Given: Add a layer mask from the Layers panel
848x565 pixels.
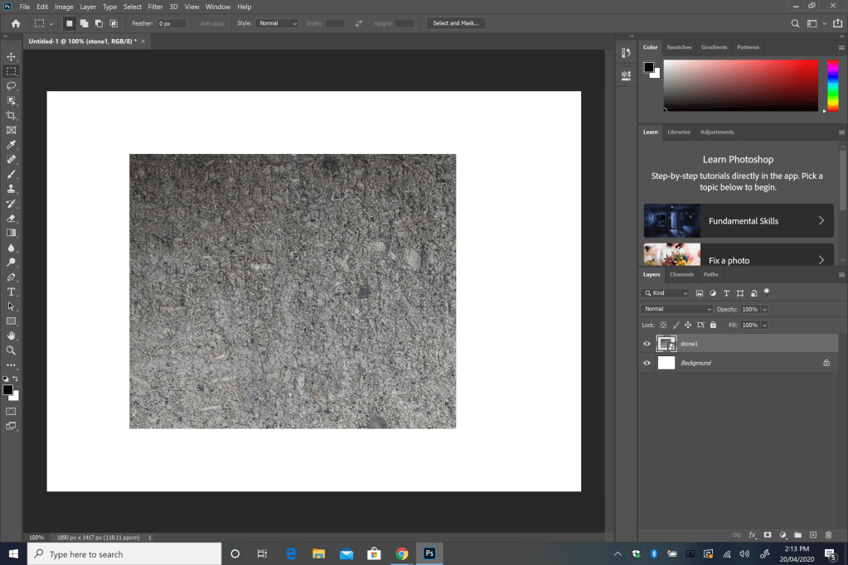Looking at the screenshot, I should [768, 535].
